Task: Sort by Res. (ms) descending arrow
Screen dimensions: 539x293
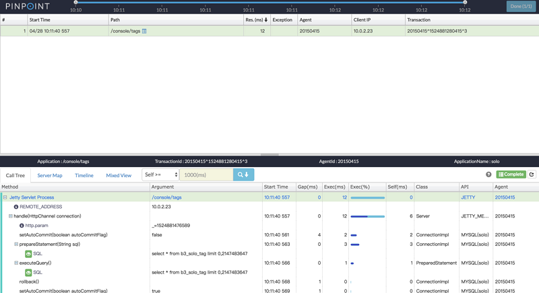Action: pyautogui.click(x=265, y=20)
